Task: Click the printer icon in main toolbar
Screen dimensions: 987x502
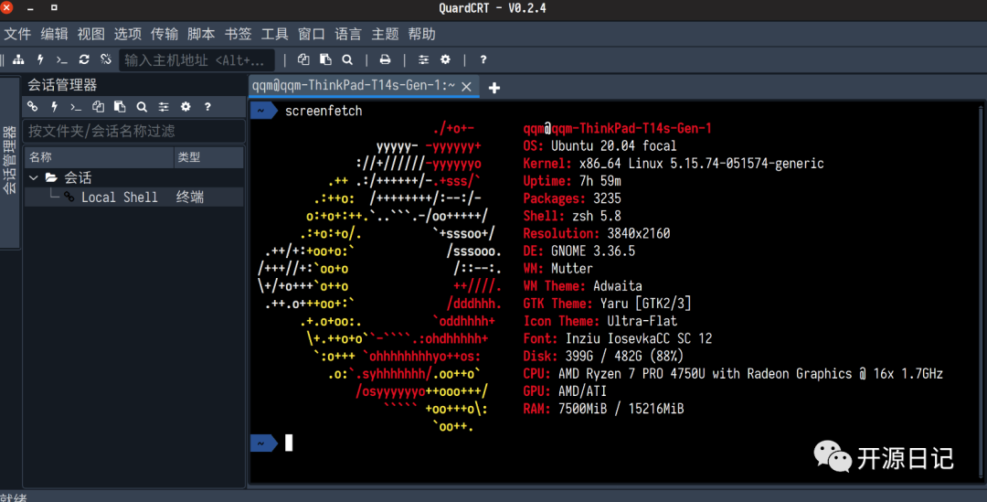Action: point(386,59)
